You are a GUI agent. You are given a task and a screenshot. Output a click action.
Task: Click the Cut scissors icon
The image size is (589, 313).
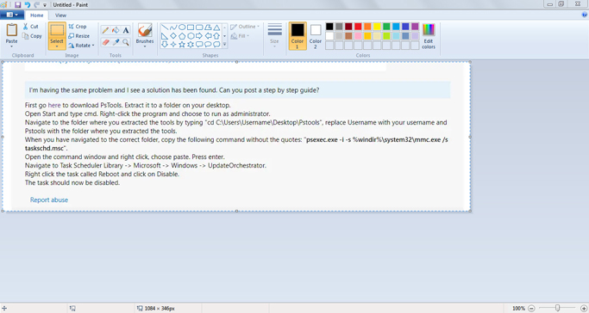[x=26, y=27]
